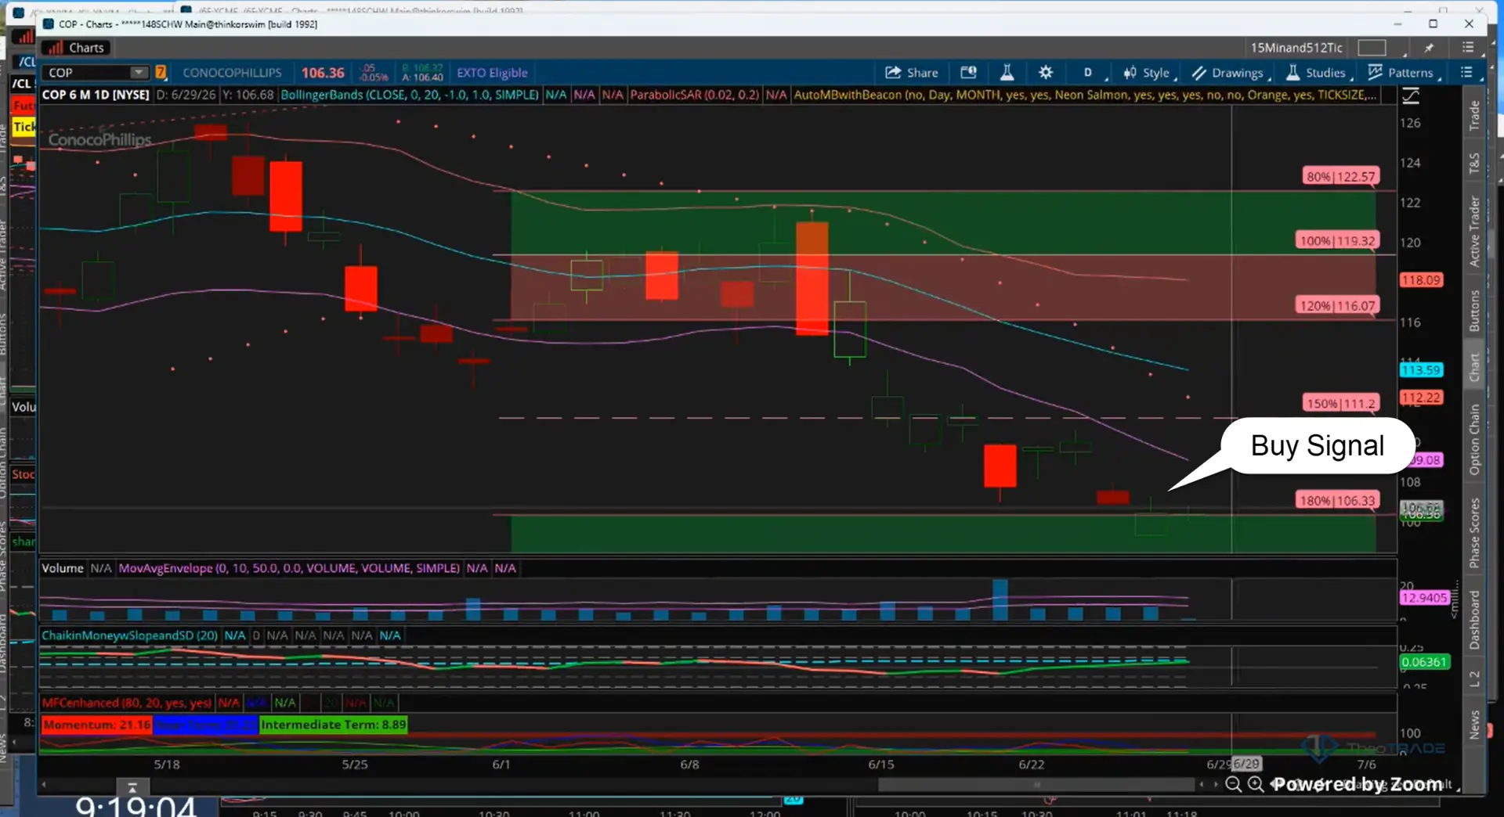
Task: Click the MovAvgEnvelope study label
Action: click(x=289, y=568)
